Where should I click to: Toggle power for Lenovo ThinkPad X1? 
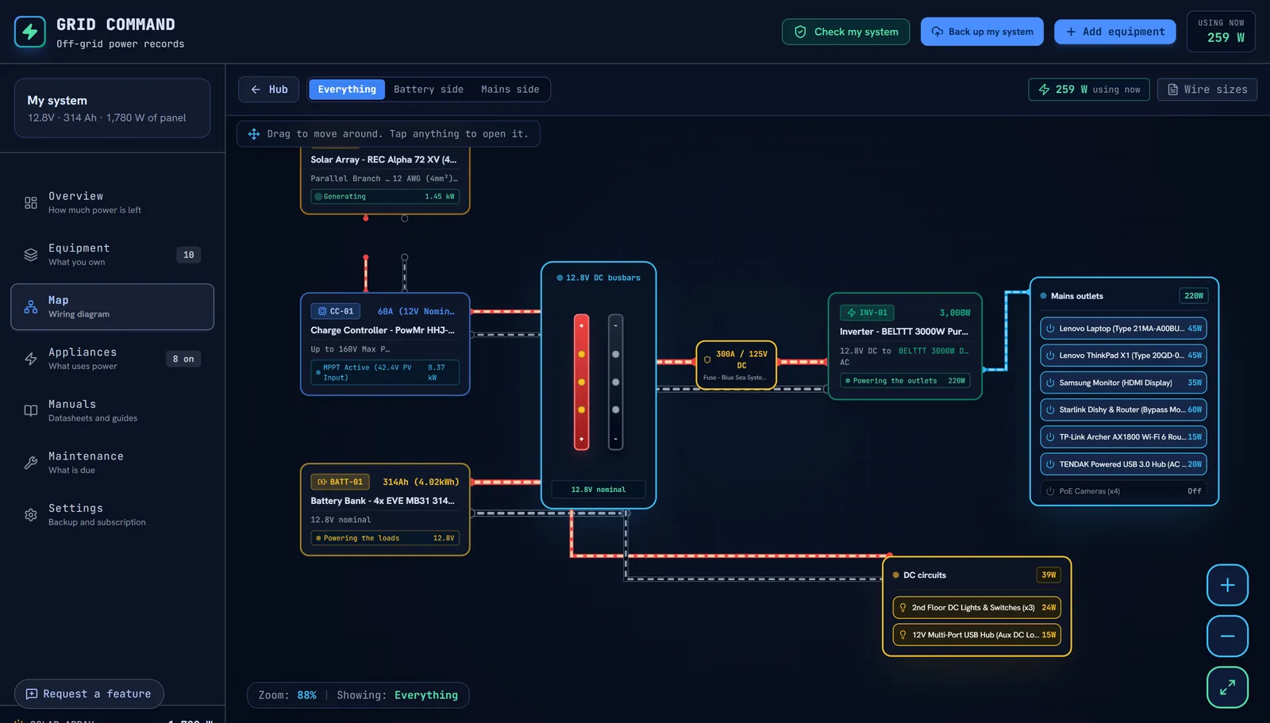pyautogui.click(x=1123, y=356)
